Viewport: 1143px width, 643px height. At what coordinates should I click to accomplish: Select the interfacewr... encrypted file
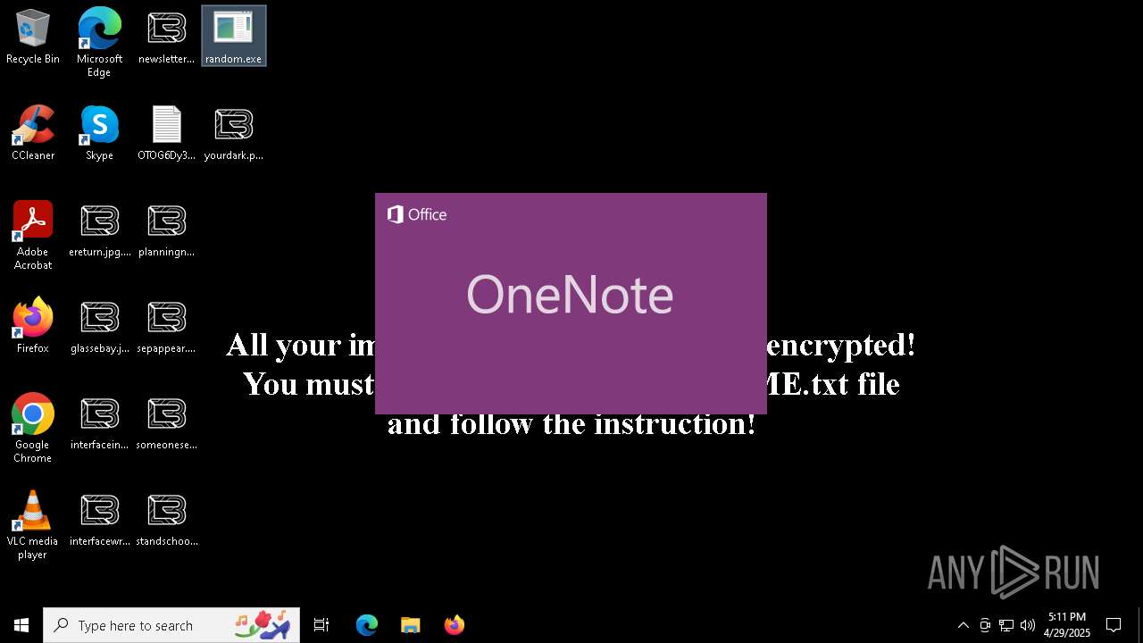99,518
